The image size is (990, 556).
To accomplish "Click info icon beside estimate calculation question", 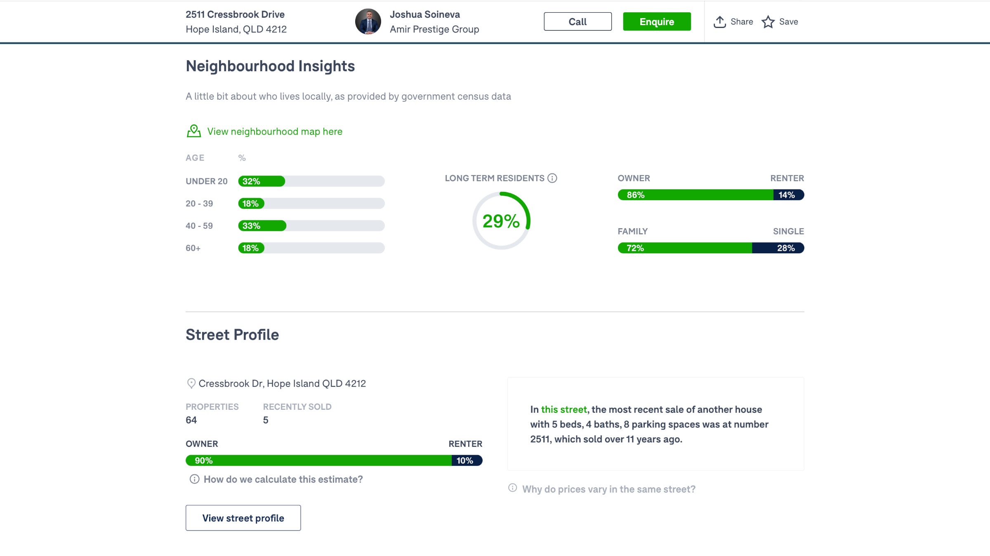I will coord(194,479).
